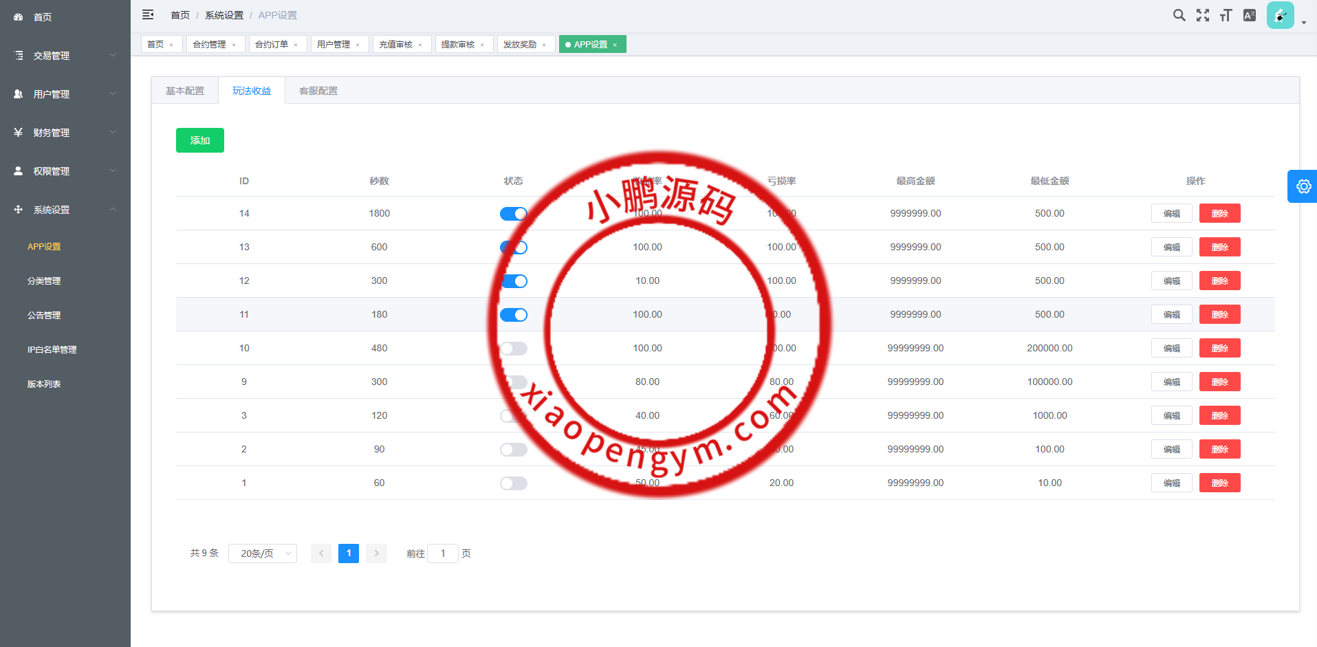Toggle the status switch for ID 11

[x=513, y=315]
